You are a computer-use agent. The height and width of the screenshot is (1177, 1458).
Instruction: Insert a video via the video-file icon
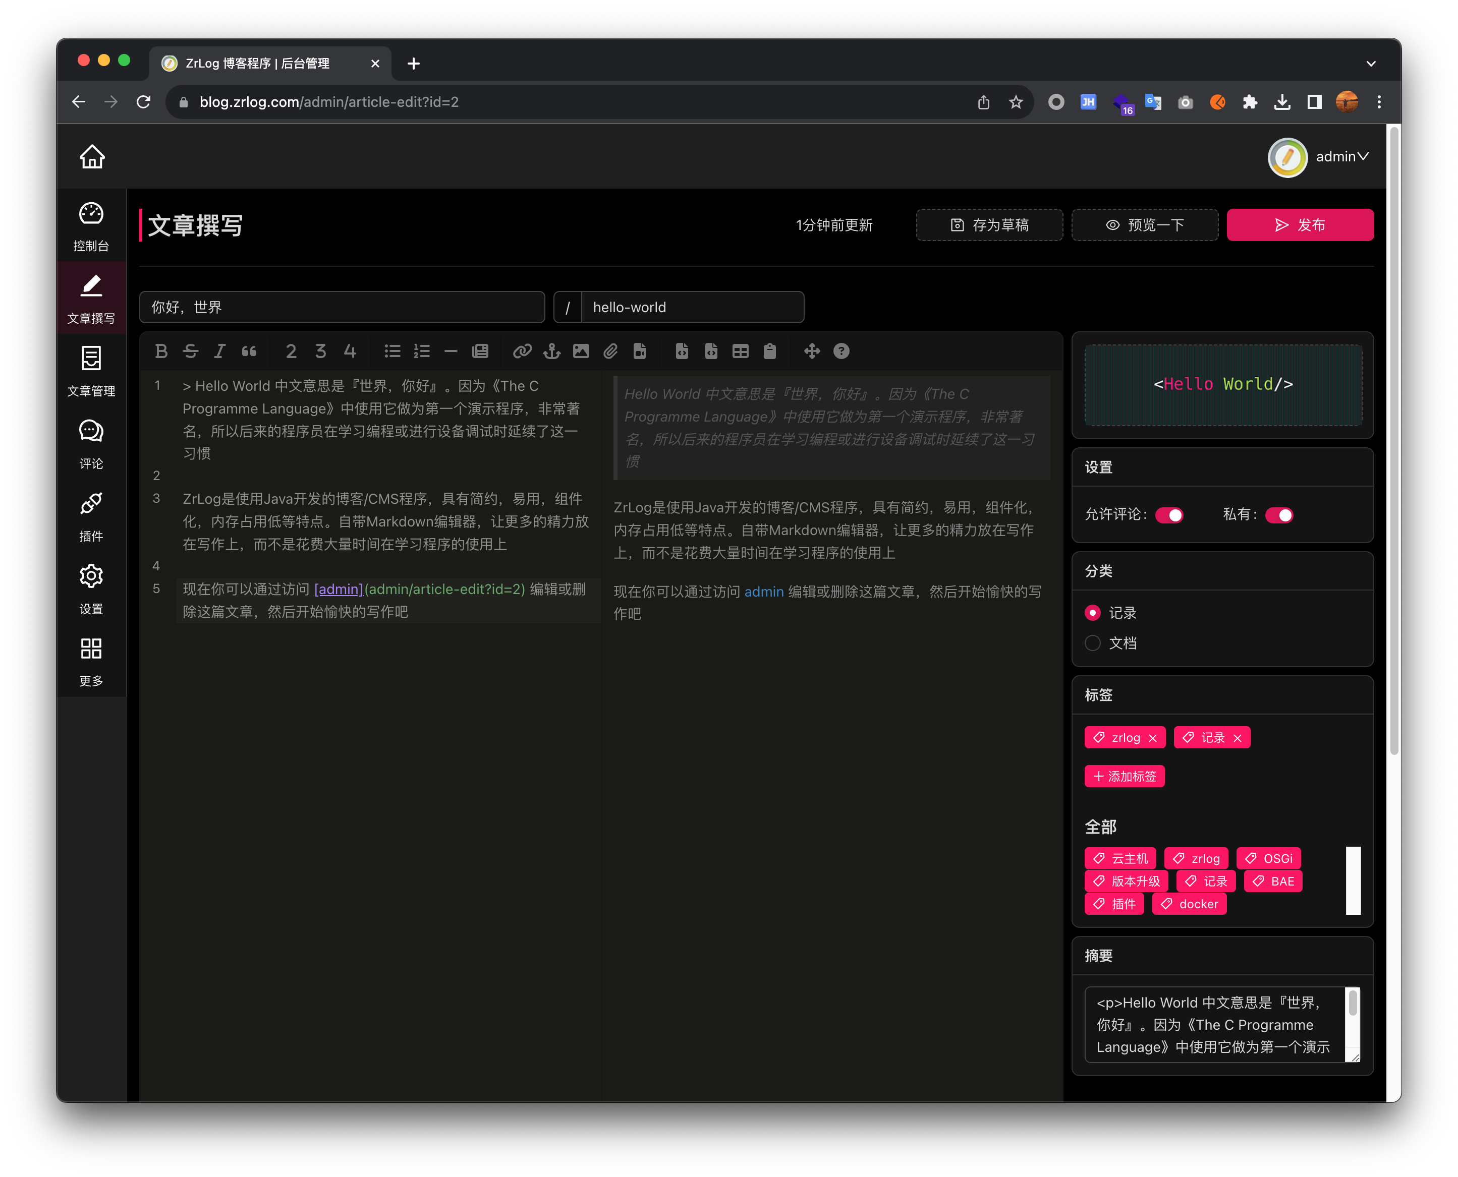point(640,351)
